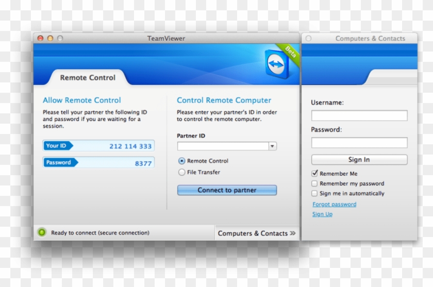Image resolution: width=433 pixels, height=287 pixels.
Task: Collapse the Computers & Contacts panel
Action: 257,233
